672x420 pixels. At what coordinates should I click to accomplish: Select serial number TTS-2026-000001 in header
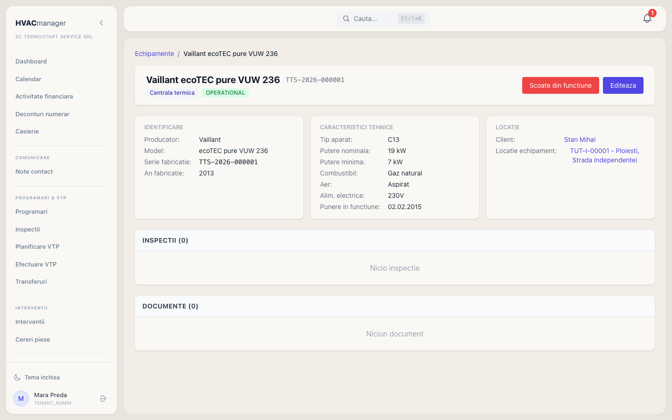(x=315, y=80)
